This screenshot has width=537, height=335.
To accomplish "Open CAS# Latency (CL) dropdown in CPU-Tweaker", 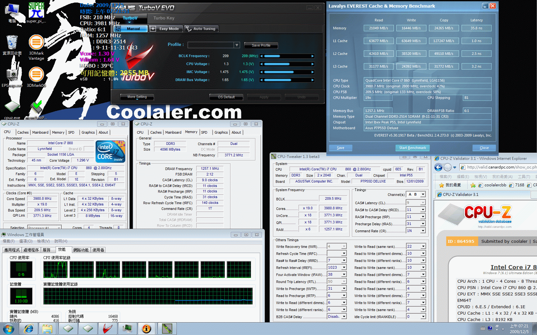I will coord(423,203).
